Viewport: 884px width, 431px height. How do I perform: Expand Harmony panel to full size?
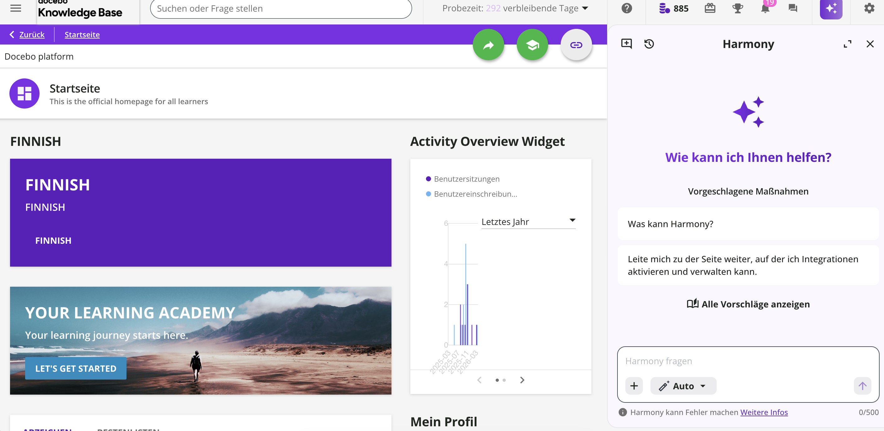tap(847, 44)
